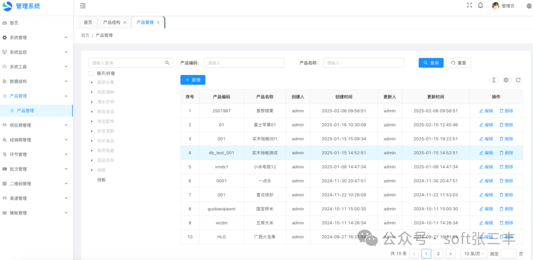
Task: Open 供应商管理 in the sidebar
Action: [37, 125]
